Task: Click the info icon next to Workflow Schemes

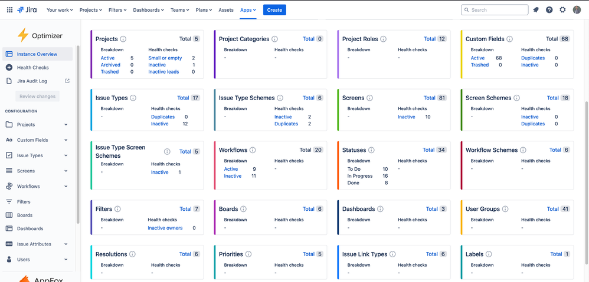Action: pyautogui.click(x=523, y=150)
